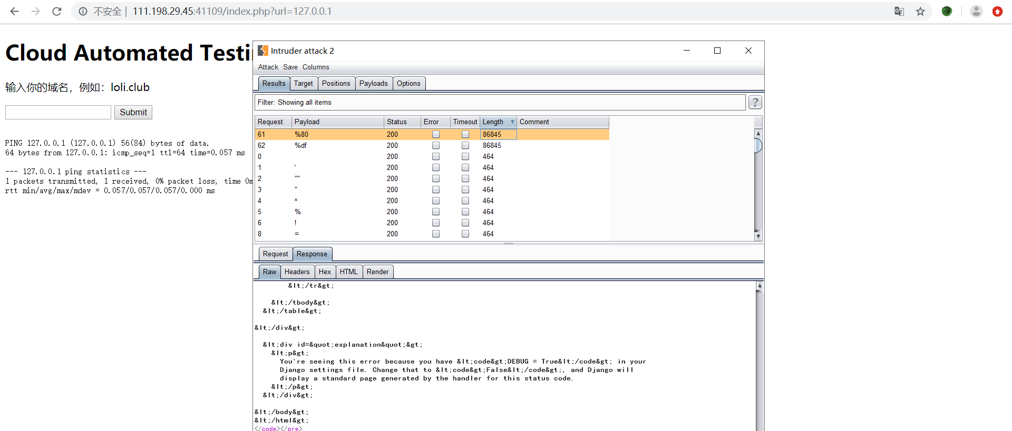The image size is (1012, 431).
Task: Click the 86845 length cell of request 62
Action: (498, 145)
